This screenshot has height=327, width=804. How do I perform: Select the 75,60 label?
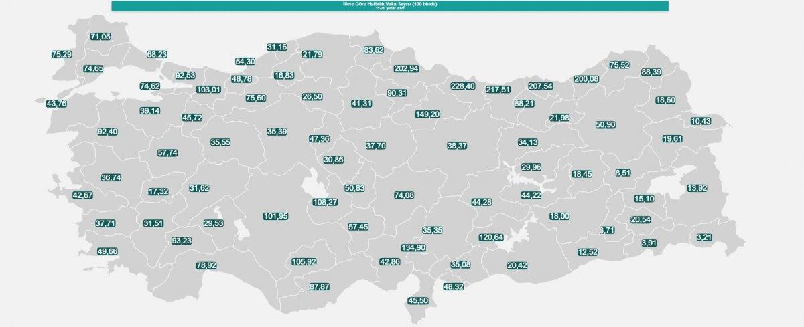255,97
